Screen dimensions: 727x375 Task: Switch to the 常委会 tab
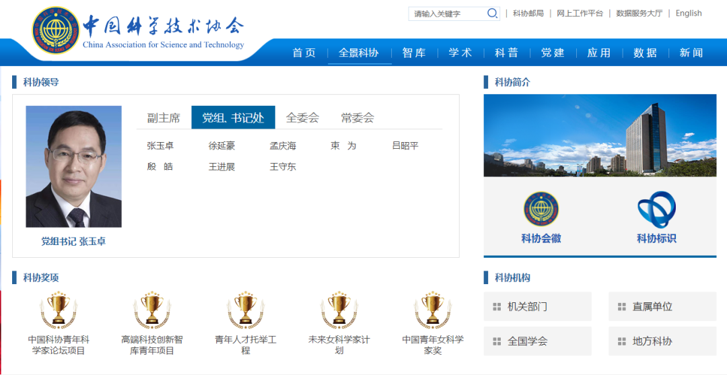357,118
